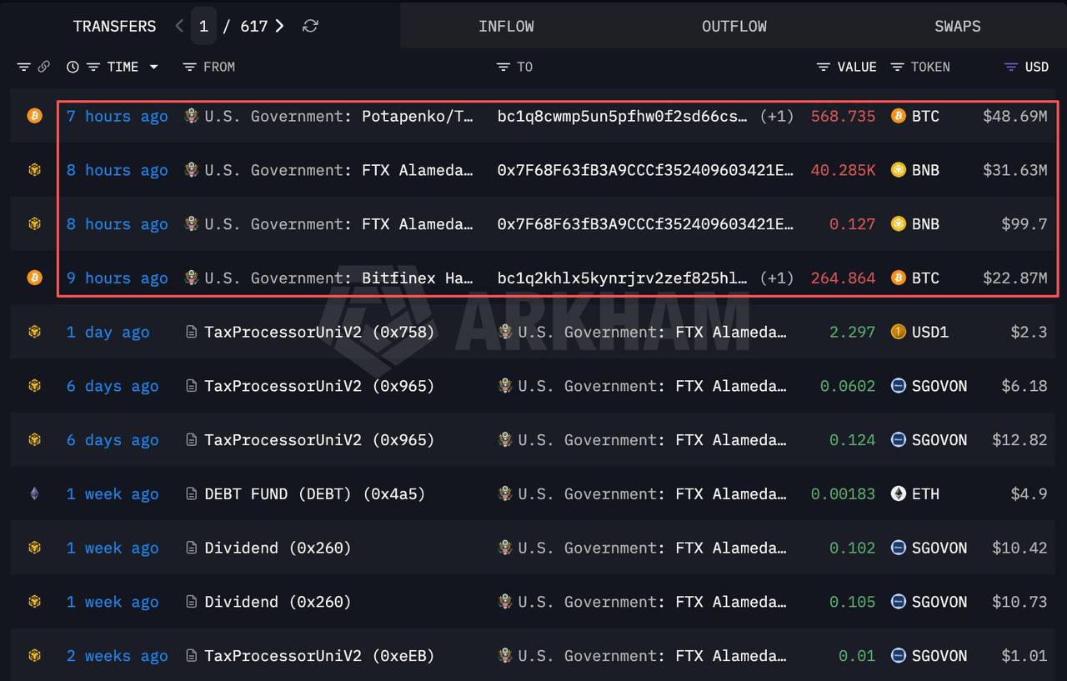Screen dimensions: 1067x681
Task: Click the Ethereum chain icon in the DEBT FUND row
Action: [34, 493]
